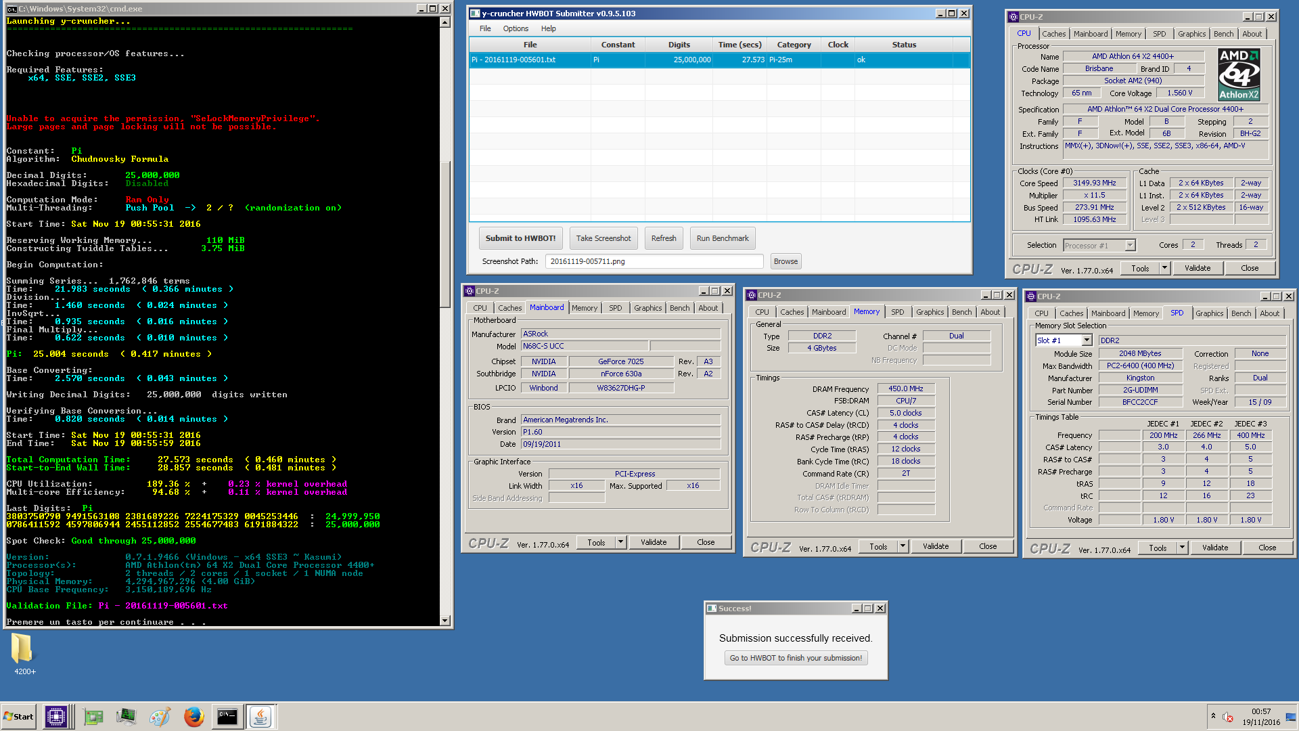
Task: Open the Tools dropdown arrow in the CPU window
Action: 1164,268
